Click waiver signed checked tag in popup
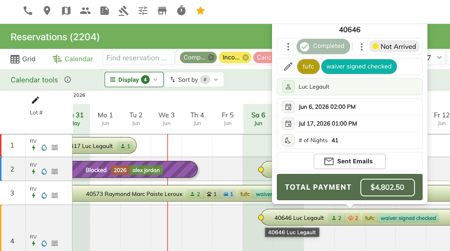Image resolution: width=450 pixels, height=251 pixels. point(359,67)
